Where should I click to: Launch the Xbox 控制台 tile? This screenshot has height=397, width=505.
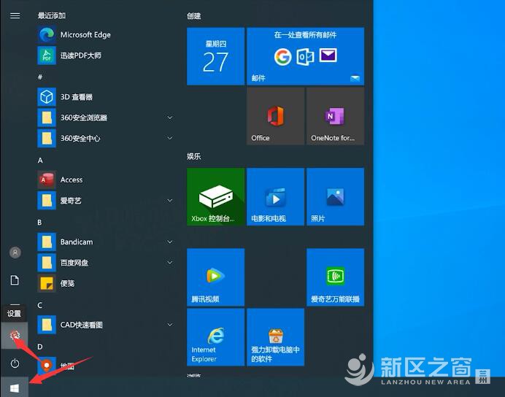pos(215,196)
